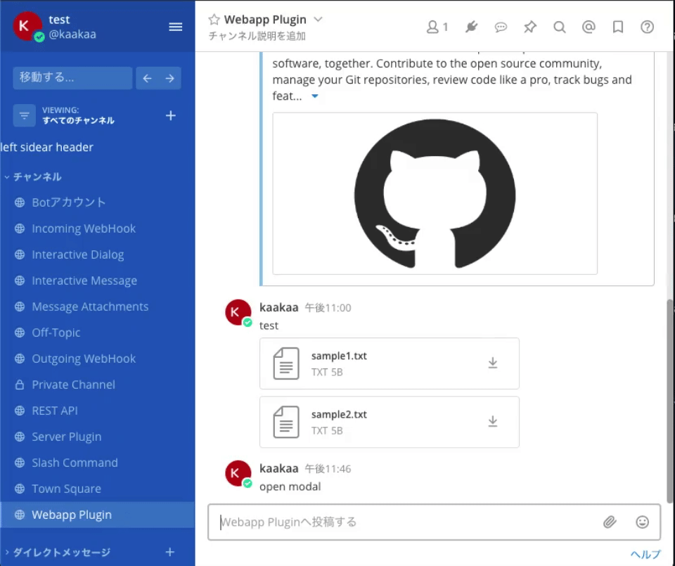Click the message list scrollbar thumb

pos(670,400)
